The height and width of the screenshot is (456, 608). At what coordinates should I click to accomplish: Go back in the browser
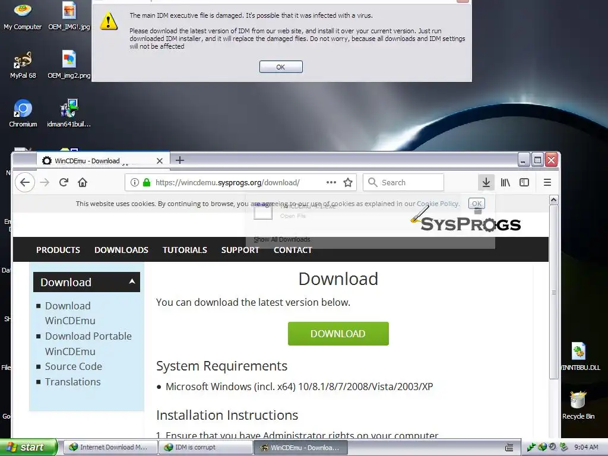[x=25, y=182]
